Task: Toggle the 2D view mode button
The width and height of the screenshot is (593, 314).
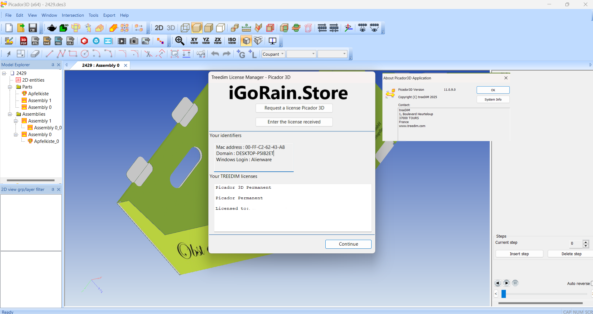Action: click(x=159, y=28)
